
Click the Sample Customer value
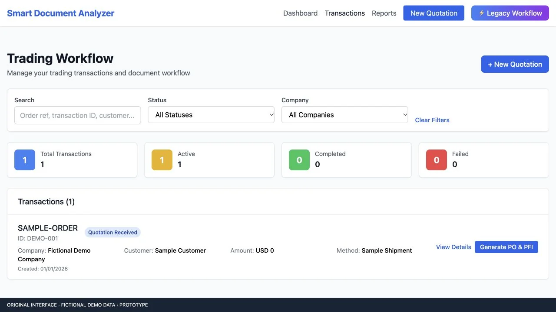coord(180,250)
